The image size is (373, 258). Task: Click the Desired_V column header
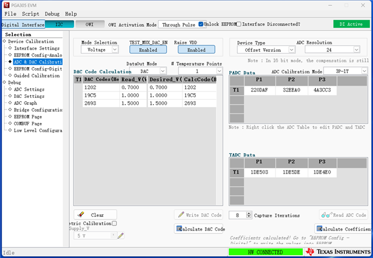[165, 79]
